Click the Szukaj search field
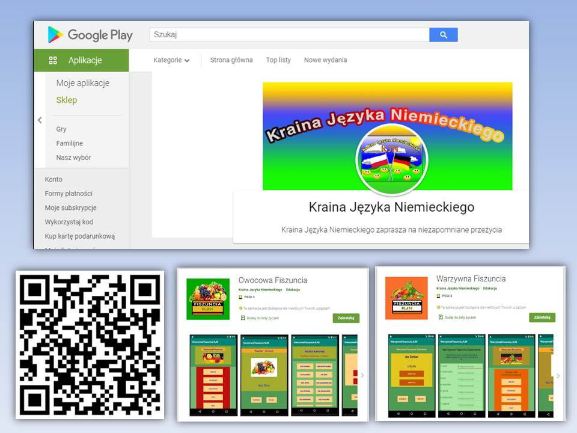The height and width of the screenshot is (433, 577). [x=289, y=35]
